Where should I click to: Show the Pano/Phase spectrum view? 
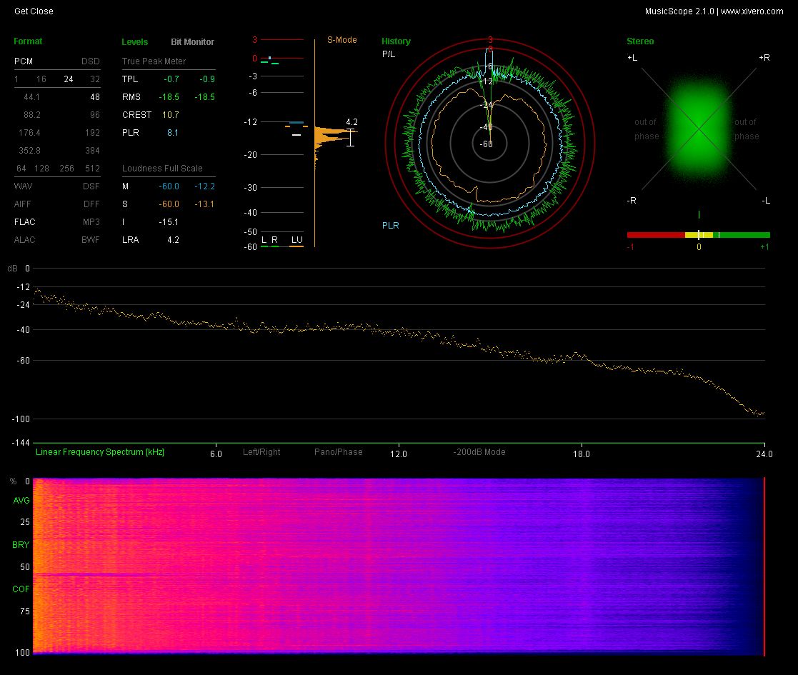click(338, 452)
